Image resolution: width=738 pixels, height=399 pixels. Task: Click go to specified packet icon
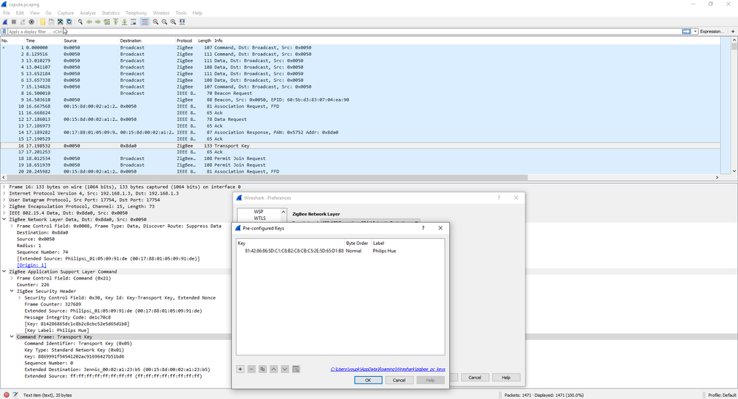coord(107,21)
